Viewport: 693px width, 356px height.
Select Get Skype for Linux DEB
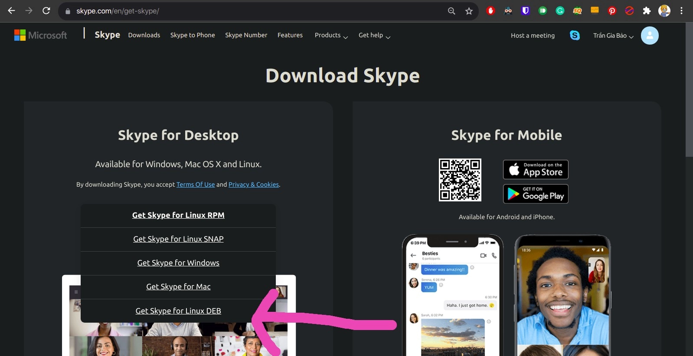pyautogui.click(x=178, y=311)
